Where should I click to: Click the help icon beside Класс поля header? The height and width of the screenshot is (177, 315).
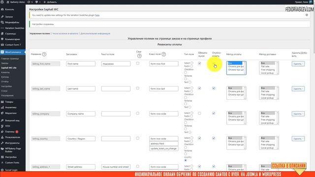point(164,54)
